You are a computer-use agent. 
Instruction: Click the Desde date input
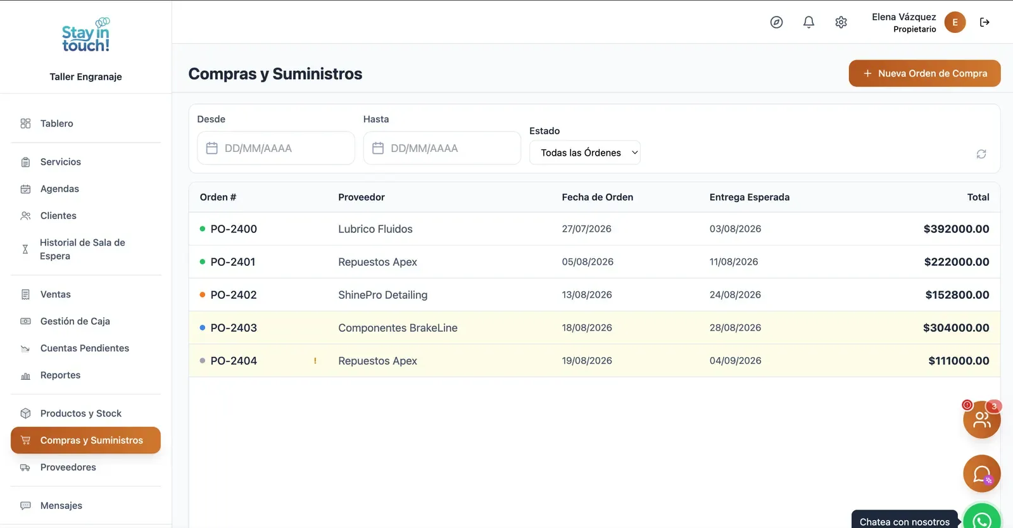click(276, 148)
